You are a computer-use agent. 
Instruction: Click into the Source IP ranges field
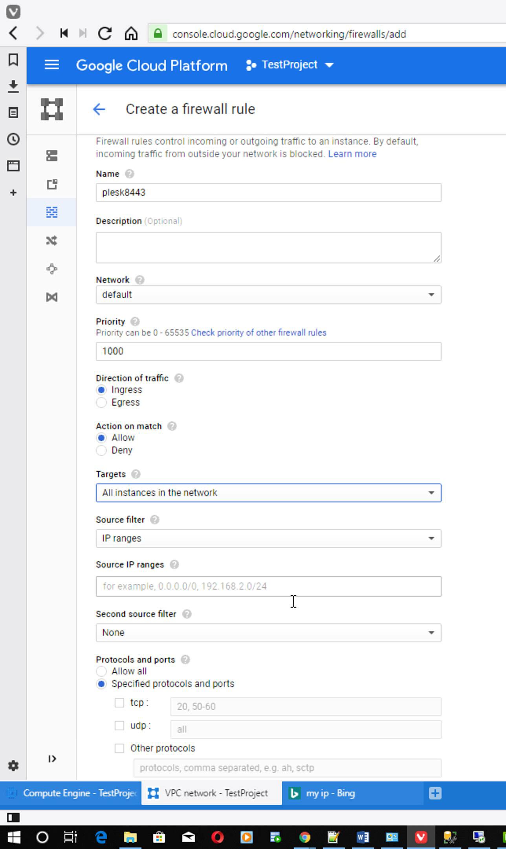268,586
